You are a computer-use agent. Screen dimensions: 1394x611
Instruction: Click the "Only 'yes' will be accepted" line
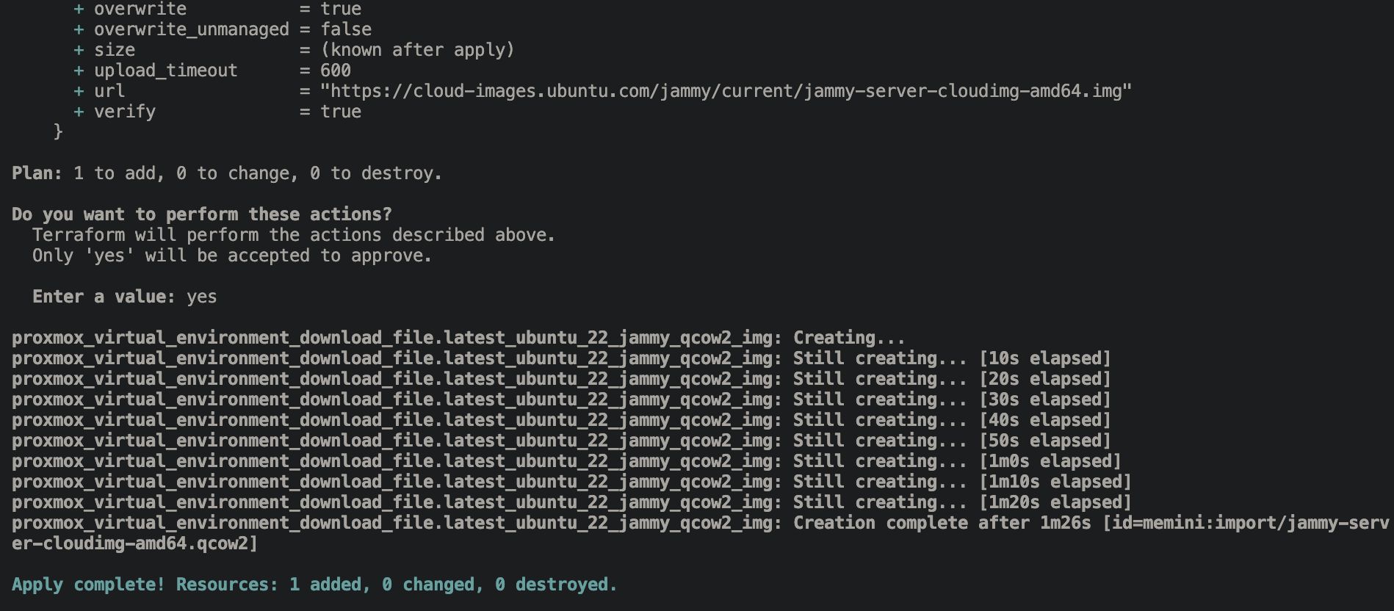pyautogui.click(x=231, y=256)
